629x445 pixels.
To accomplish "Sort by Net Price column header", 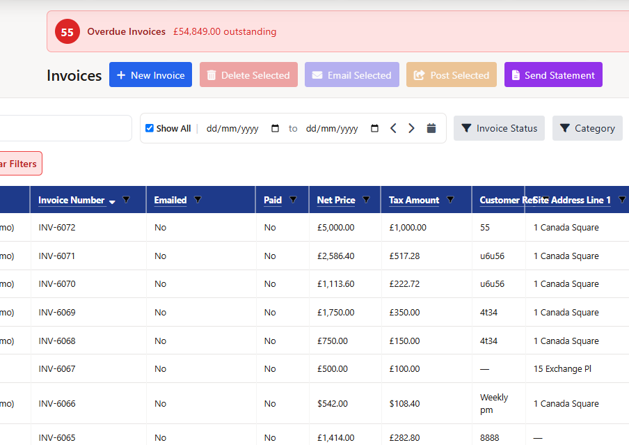I will click(336, 200).
